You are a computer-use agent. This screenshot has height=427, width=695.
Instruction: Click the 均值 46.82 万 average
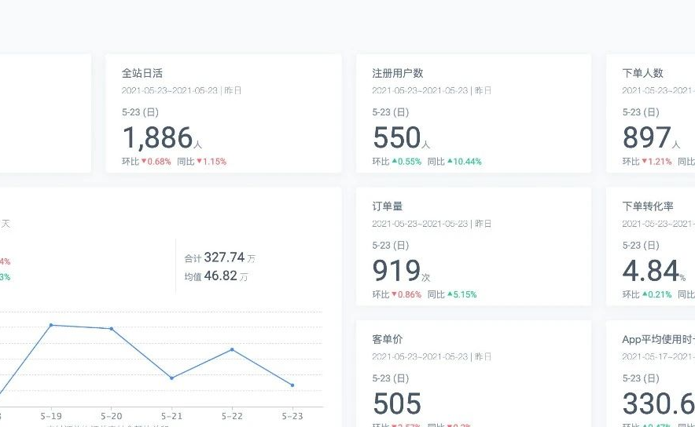[216, 276]
